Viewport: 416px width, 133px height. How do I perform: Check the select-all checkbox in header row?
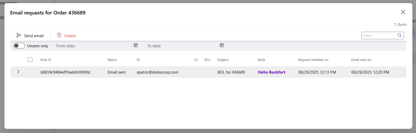coord(30,60)
